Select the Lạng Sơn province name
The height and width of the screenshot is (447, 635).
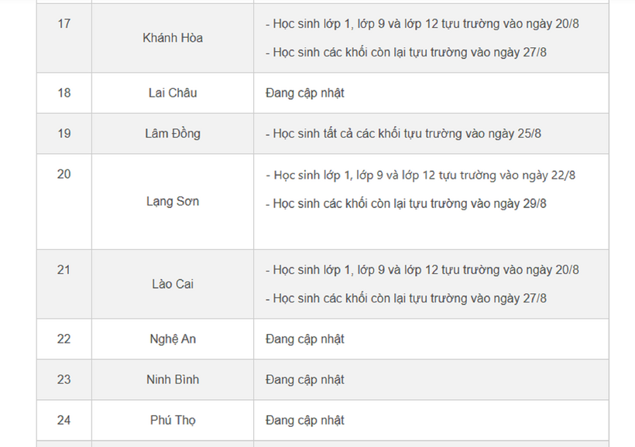(x=173, y=201)
